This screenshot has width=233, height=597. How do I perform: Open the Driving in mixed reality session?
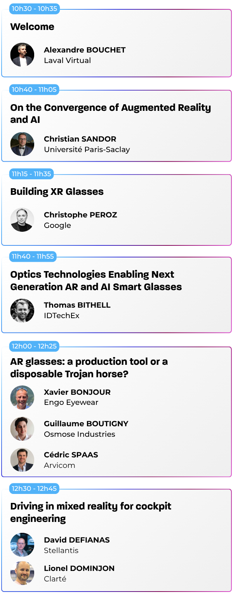click(x=90, y=512)
